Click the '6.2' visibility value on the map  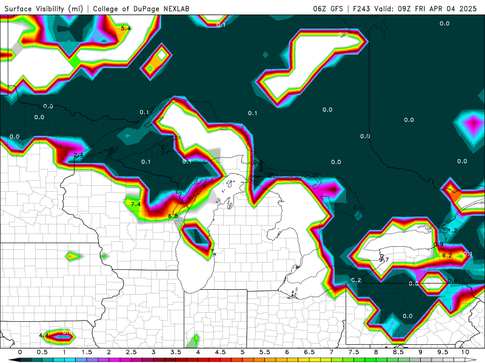tap(447, 255)
